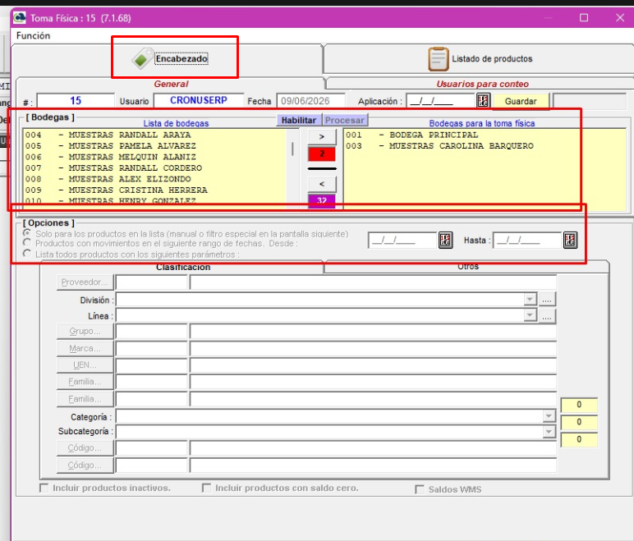The height and width of the screenshot is (541, 634).
Task: Select 'Solo para los productos en la lista' option
Action: [27, 233]
